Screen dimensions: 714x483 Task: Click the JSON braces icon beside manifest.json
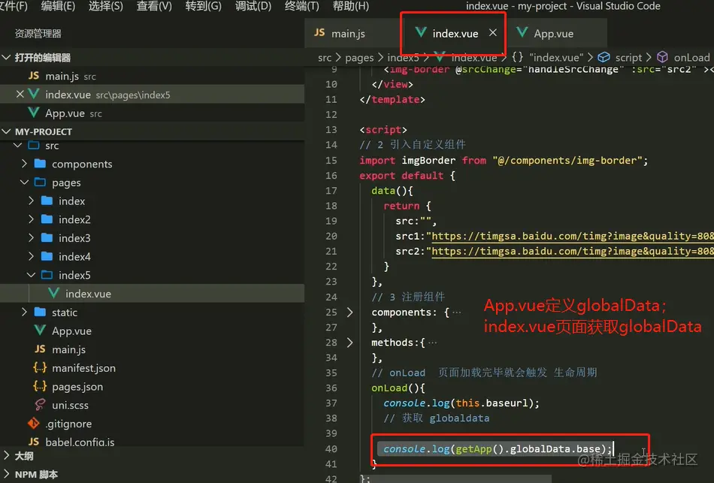coord(40,368)
